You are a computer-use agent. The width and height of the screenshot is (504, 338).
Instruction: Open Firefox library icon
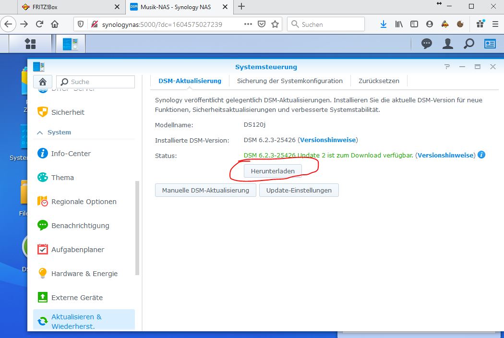coord(398,24)
